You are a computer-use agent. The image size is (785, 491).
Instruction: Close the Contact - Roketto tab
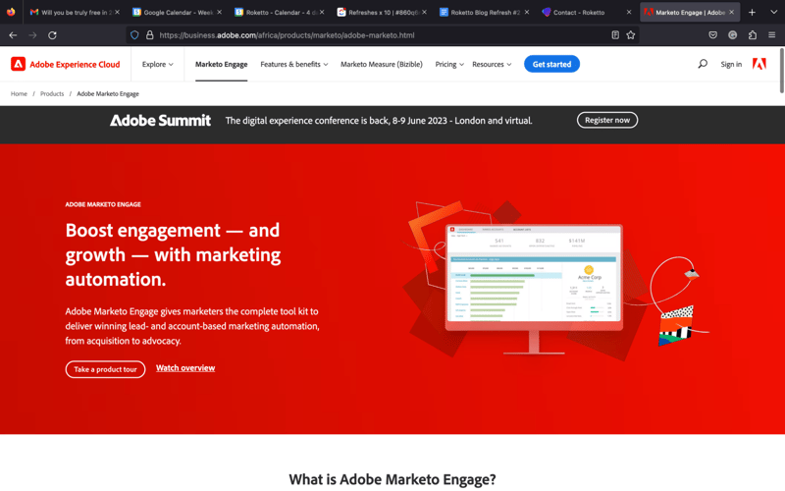point(629,12)
